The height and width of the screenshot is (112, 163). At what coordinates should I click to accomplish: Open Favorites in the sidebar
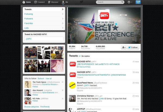coord(44,23)
